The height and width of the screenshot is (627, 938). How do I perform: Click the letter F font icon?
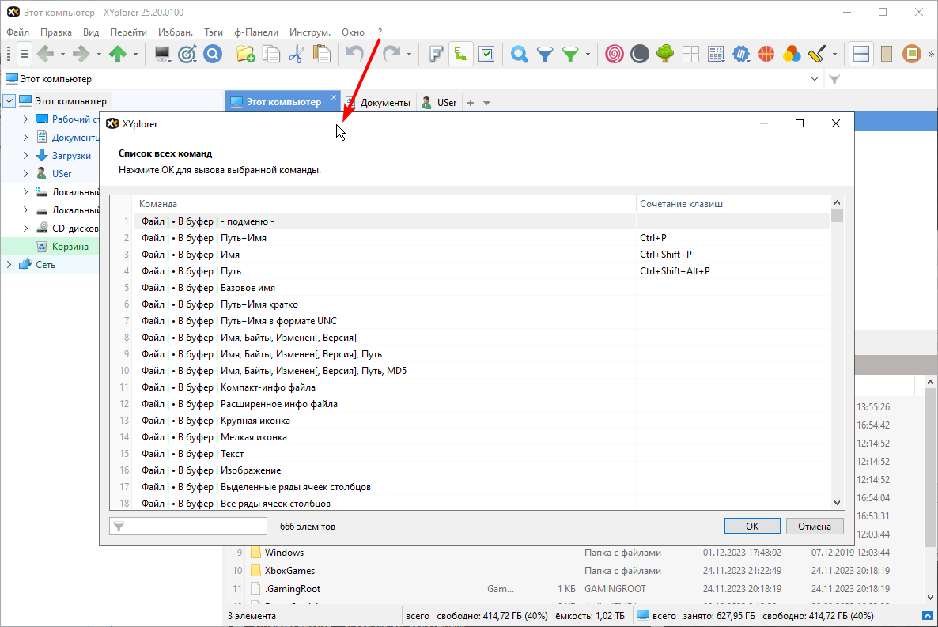[x=436, y=54]
